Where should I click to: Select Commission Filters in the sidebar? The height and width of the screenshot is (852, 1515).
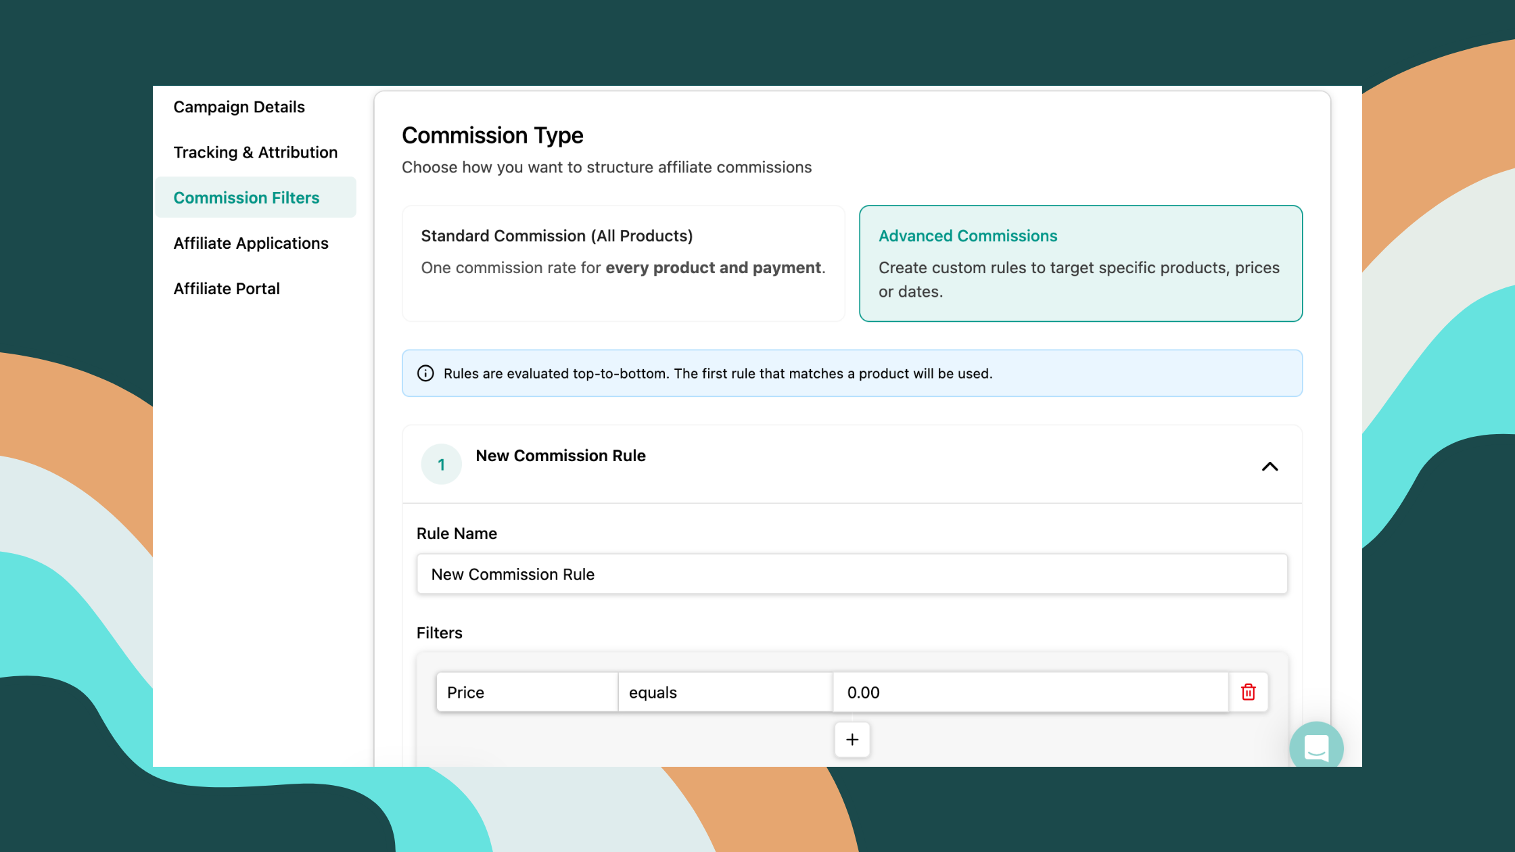tap(246, 197)
